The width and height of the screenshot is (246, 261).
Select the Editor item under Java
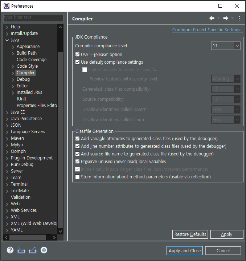(x=22, y=86)
